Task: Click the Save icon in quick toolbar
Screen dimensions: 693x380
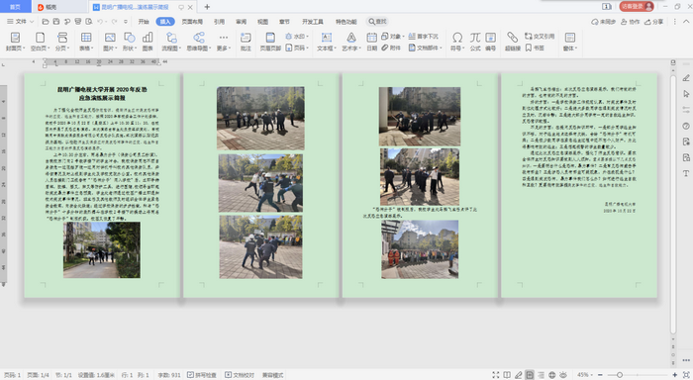Action: 56,21
